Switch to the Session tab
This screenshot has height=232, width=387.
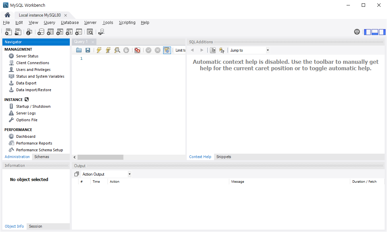coord(35,226)
